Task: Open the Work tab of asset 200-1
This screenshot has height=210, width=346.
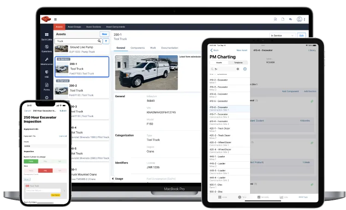Action: coord(153,48)
